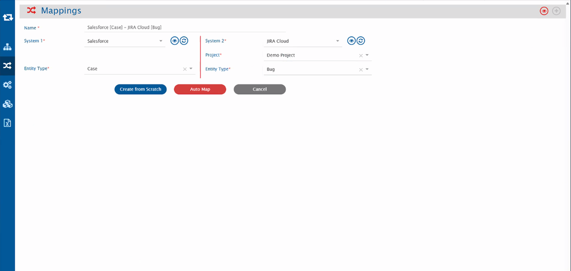Open the gears configuration sidebar icon

7,85
